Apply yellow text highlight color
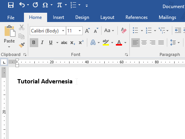The height and width of the screenshot is (139, 185). point(106,42)
